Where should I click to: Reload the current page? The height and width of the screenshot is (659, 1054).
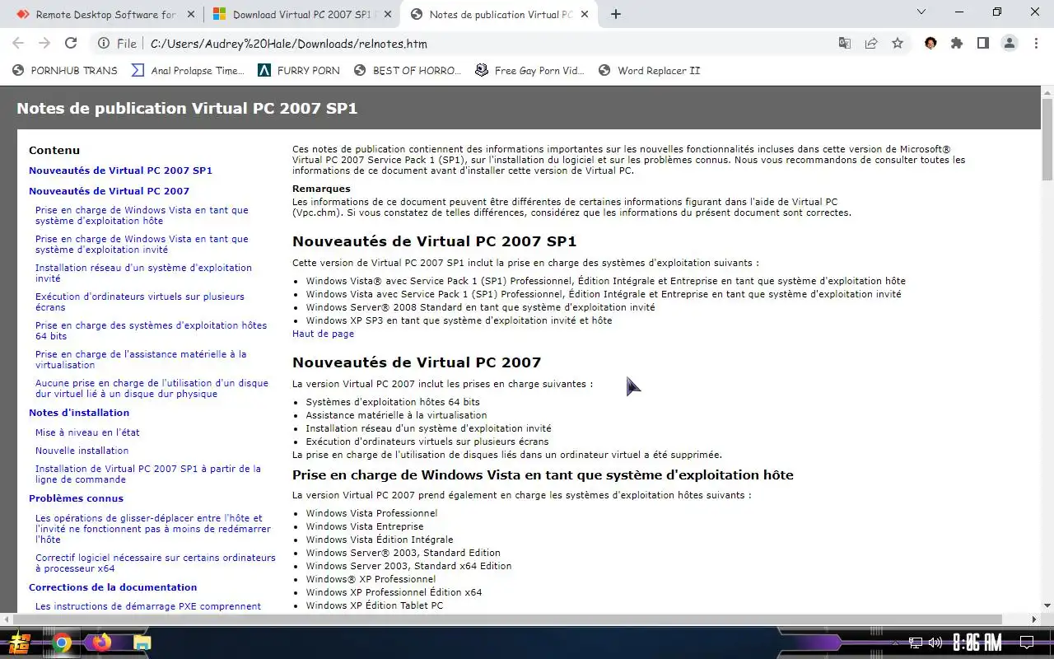[71, 44]
